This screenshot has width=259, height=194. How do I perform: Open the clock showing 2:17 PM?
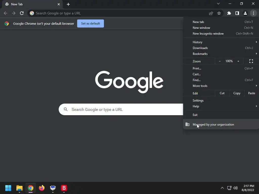(x=248, y=188)
